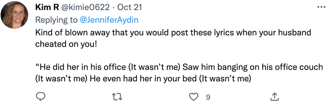The image size is (334, 107).
Task: Open the @kimie0622 handle
Action: [85, 7]
